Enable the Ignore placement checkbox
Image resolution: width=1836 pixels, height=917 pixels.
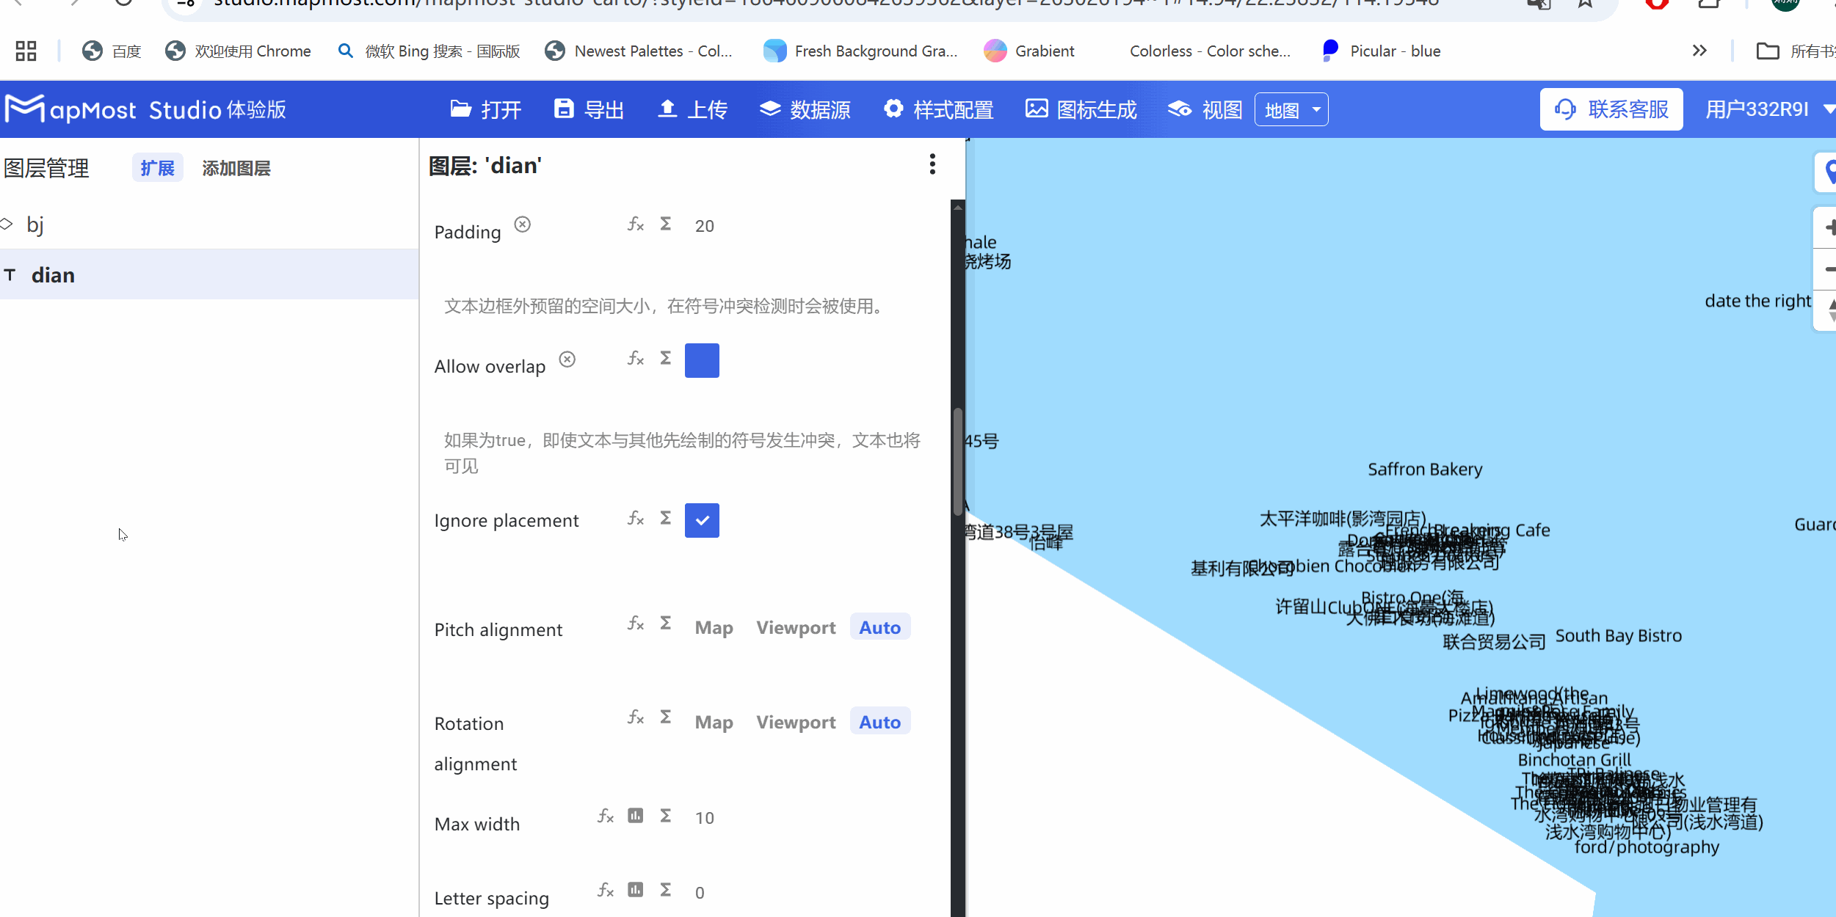[702, 520]
